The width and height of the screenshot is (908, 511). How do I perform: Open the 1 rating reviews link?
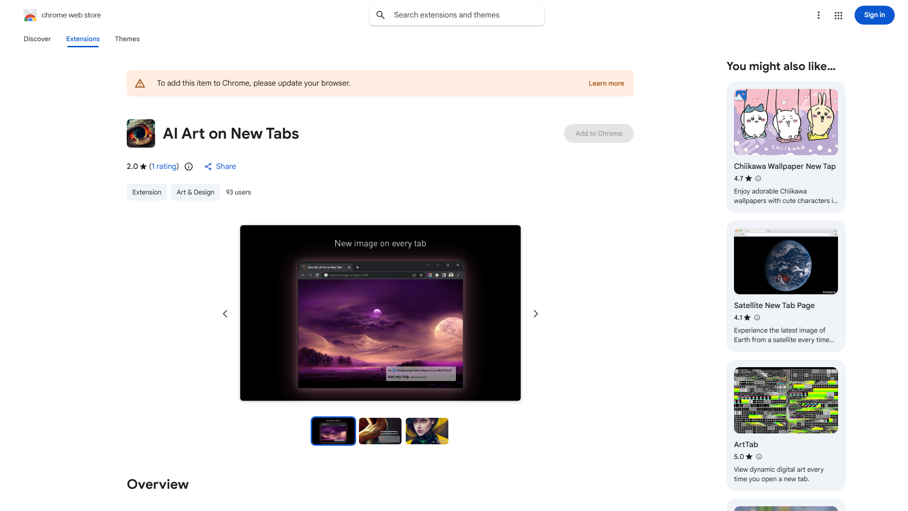click(164, 167)
